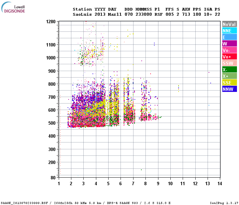Click the 4 MHz x-axis label
Screen dimensions: 239x205
click(96, 183)
